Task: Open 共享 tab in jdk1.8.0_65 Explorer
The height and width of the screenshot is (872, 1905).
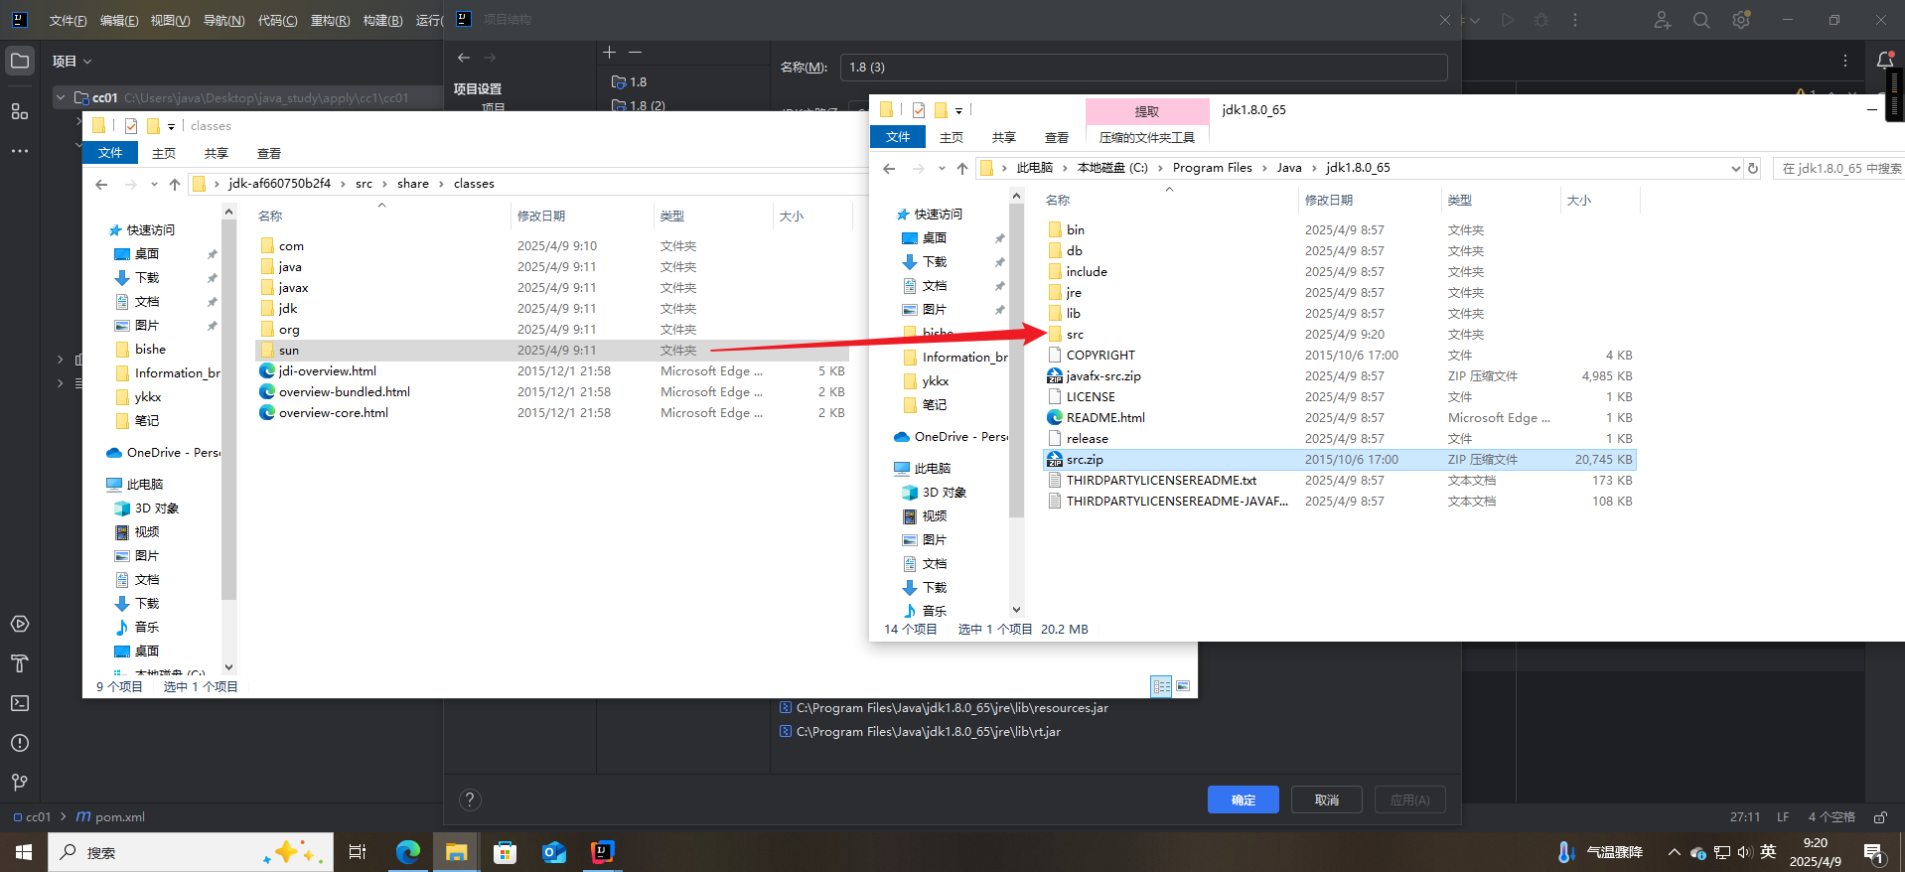Action: [x=1004, y=137]
